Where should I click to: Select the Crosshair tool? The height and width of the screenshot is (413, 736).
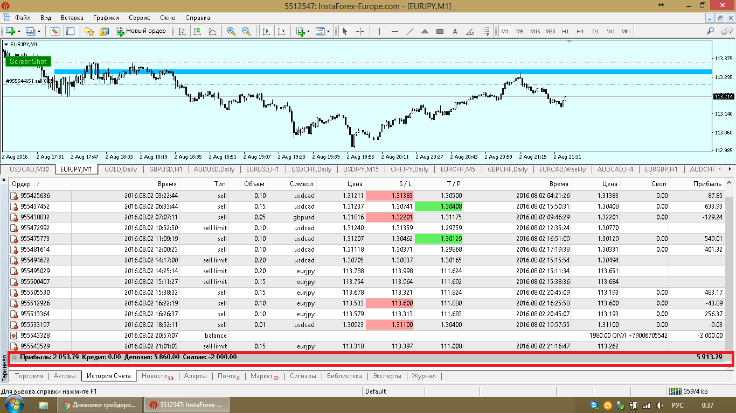pos(360,31)
